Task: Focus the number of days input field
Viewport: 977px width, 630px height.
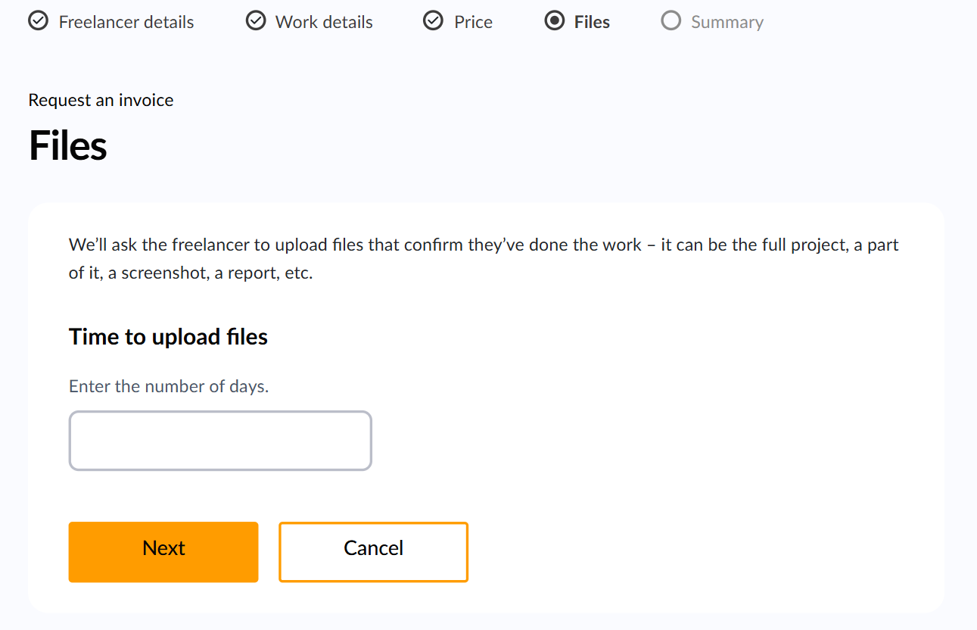Action: pos(220,441)
